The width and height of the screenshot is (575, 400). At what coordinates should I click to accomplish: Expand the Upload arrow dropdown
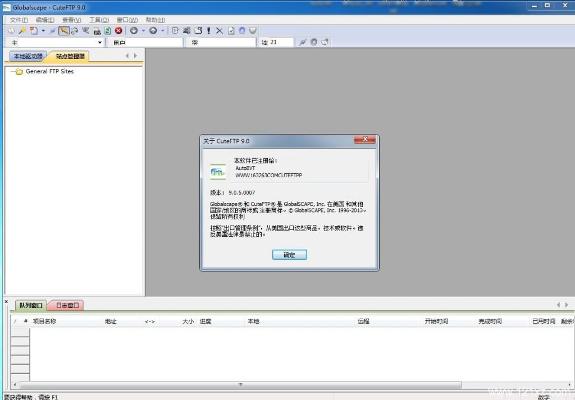click(162, 31)
